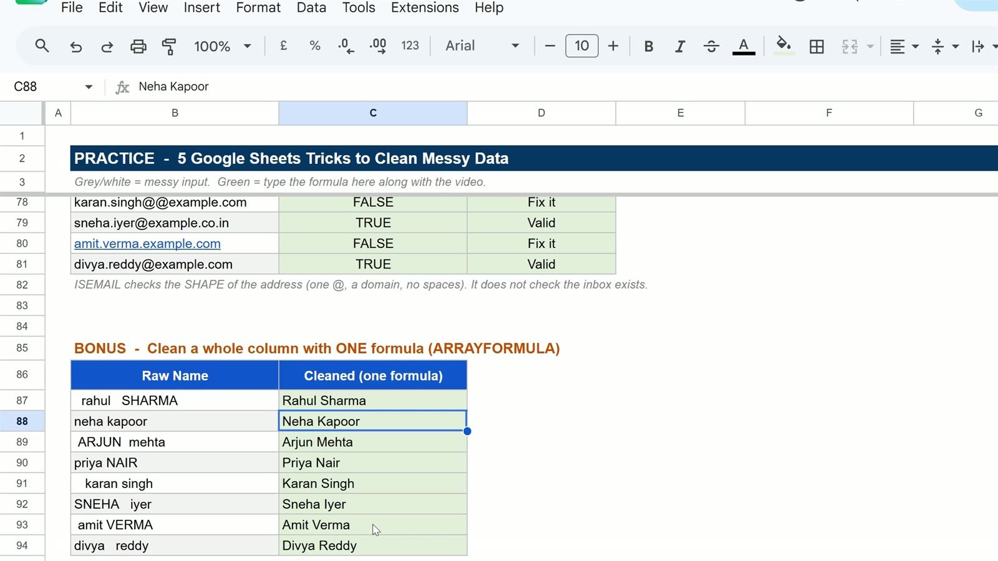Open the zoom level 100% dropdown

point(222,46)
